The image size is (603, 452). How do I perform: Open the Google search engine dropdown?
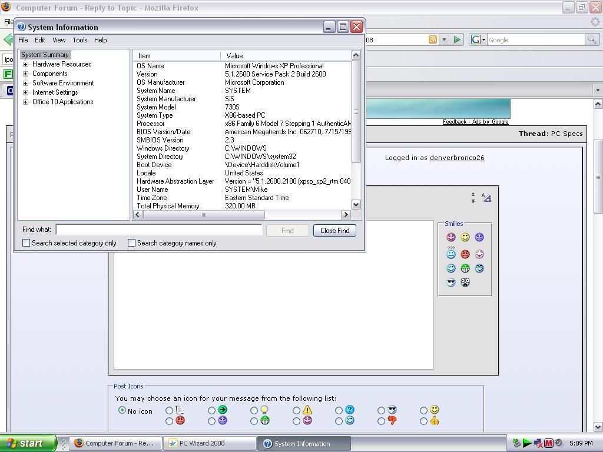484,39
